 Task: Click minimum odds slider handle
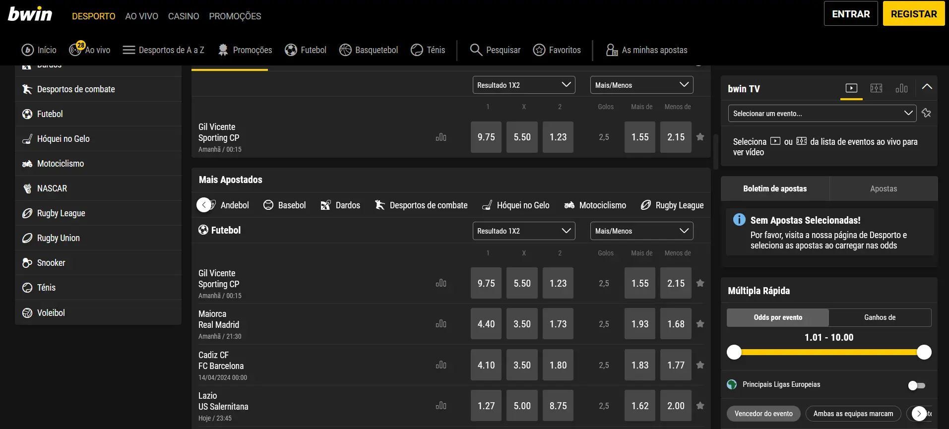(x=734, y=352)
